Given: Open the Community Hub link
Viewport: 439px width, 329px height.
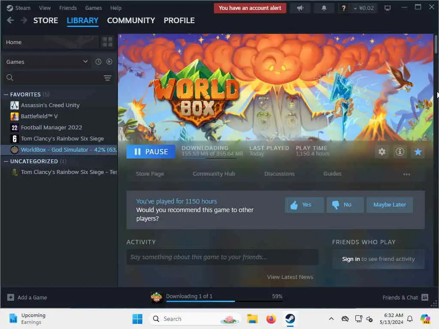Looking at the screenshot, I should click(214, 174).
